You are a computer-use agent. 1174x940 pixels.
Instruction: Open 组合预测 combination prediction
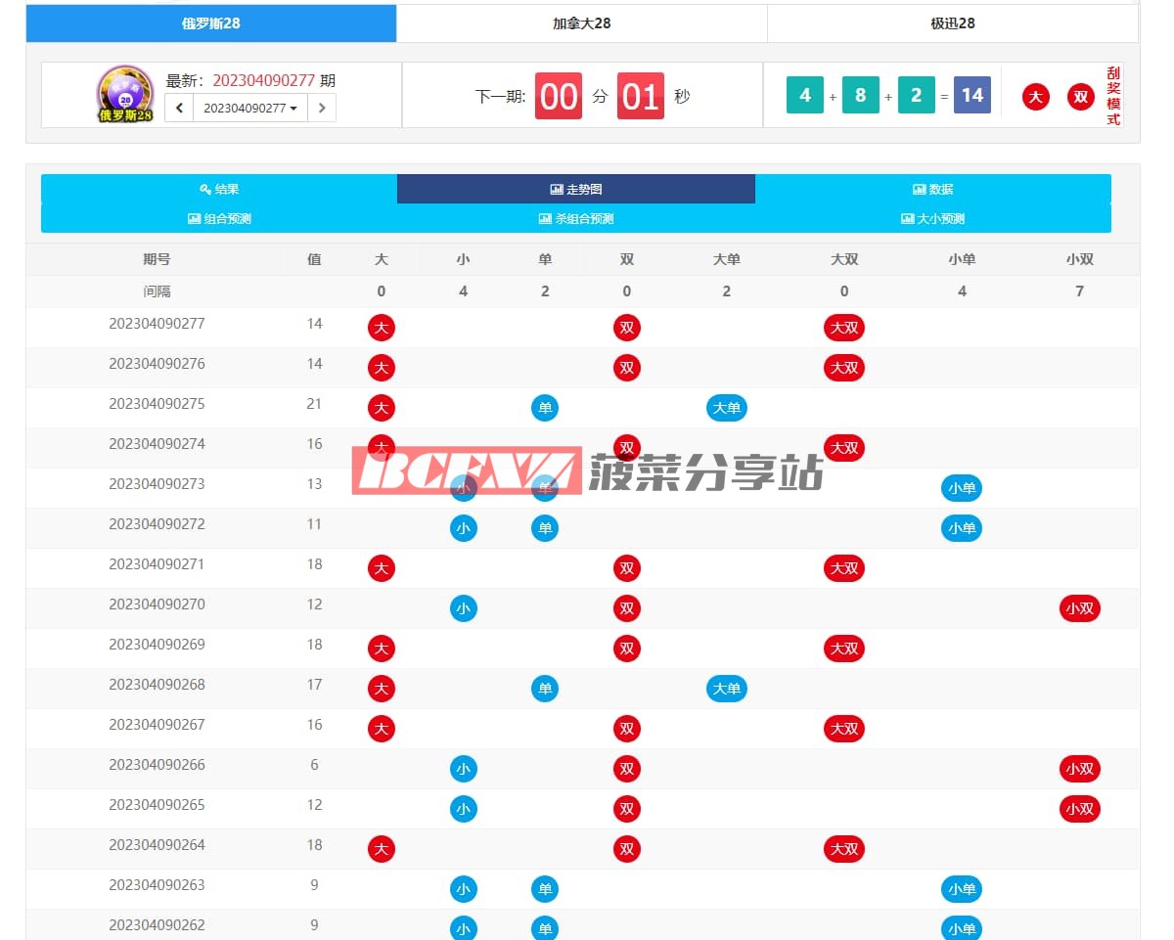[219, 218]
